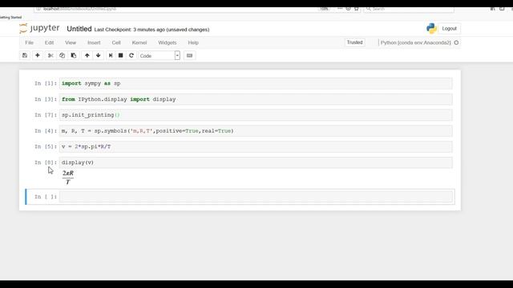Click the Python logo icon
This screenshot has height=288, width=513.
coord(431,29)
